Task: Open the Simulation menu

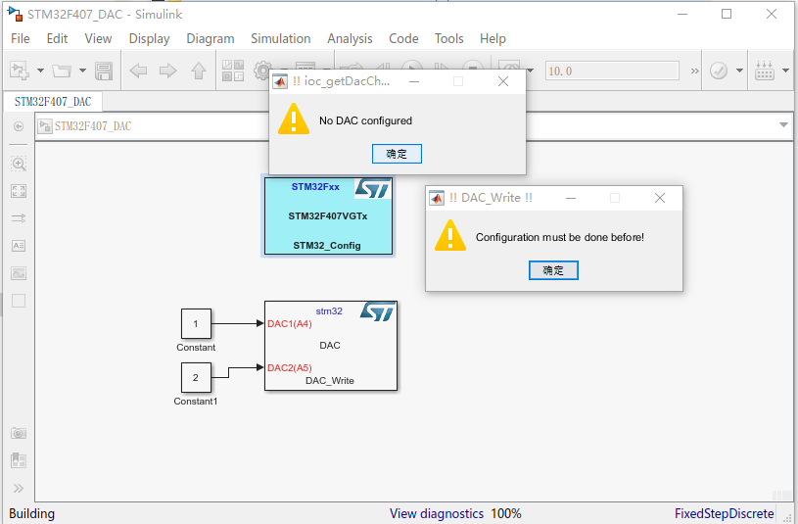Action: point(280,39)
